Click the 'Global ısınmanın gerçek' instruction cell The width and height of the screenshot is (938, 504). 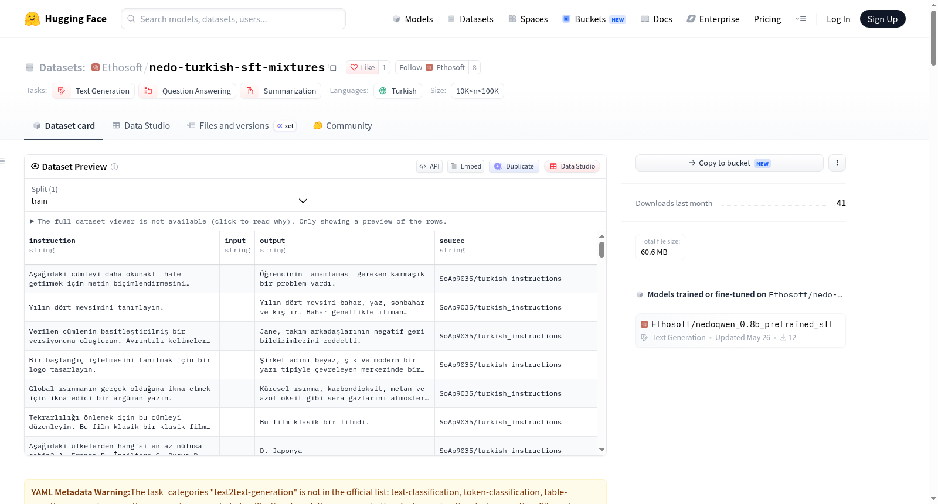click(x=122, y=393)
